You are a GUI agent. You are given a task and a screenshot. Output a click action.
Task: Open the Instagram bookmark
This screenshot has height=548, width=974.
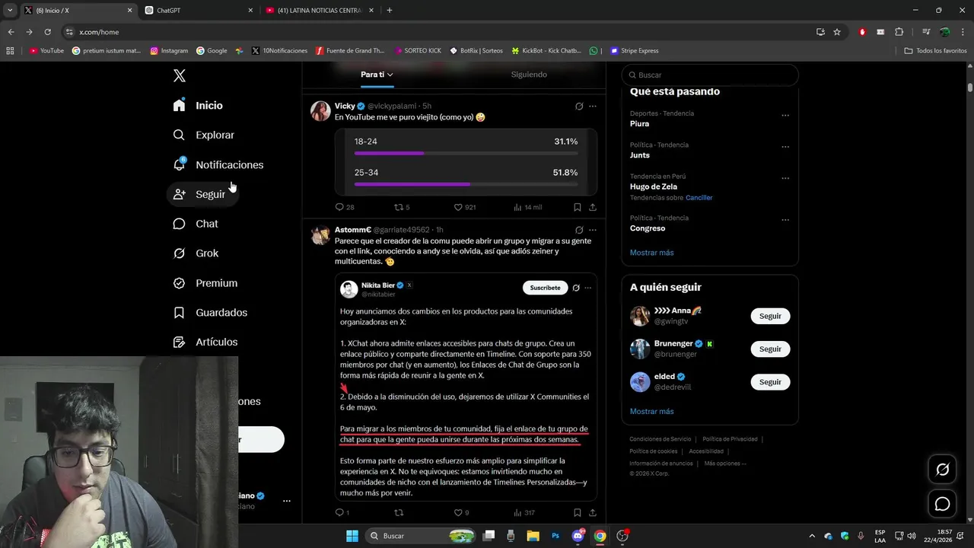pos(169,51)
